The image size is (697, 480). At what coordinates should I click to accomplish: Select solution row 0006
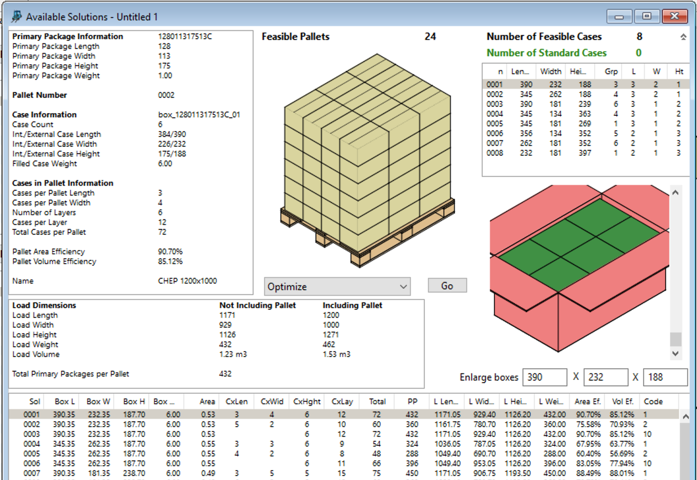click(x=344, y=463)
